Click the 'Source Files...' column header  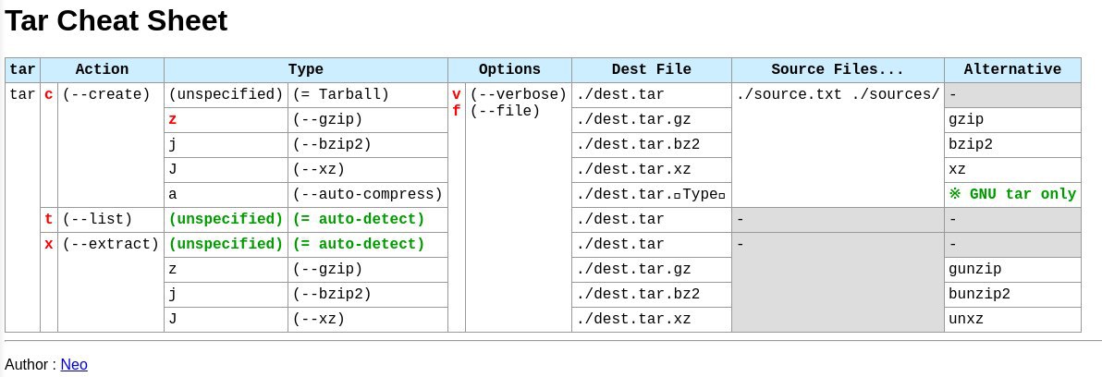coord(838,69)
